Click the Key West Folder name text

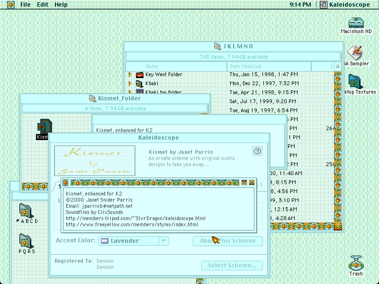[x=164, y=75]
